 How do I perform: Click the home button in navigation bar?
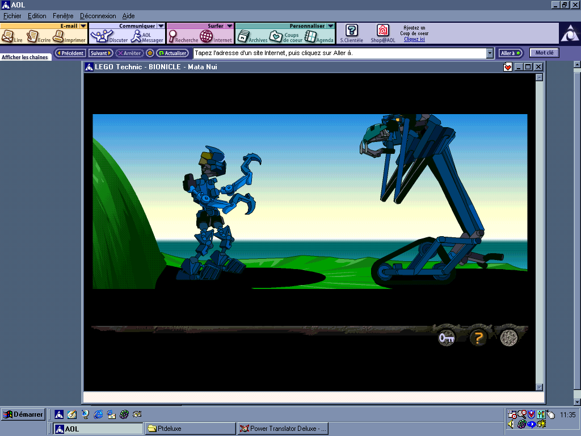pos(150,53)
